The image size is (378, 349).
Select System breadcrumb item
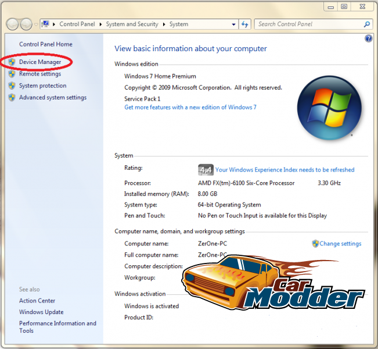(179, 24)
